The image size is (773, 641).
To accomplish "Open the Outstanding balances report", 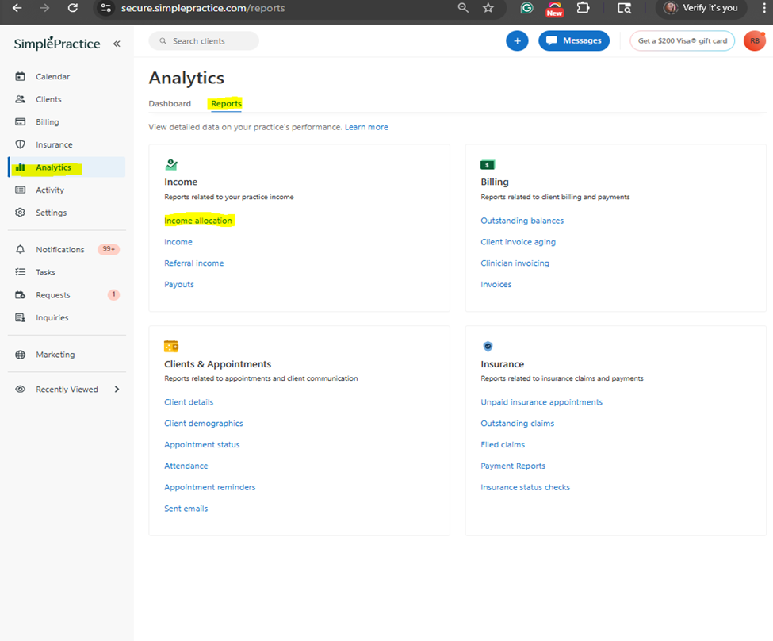I will point(522,221).
